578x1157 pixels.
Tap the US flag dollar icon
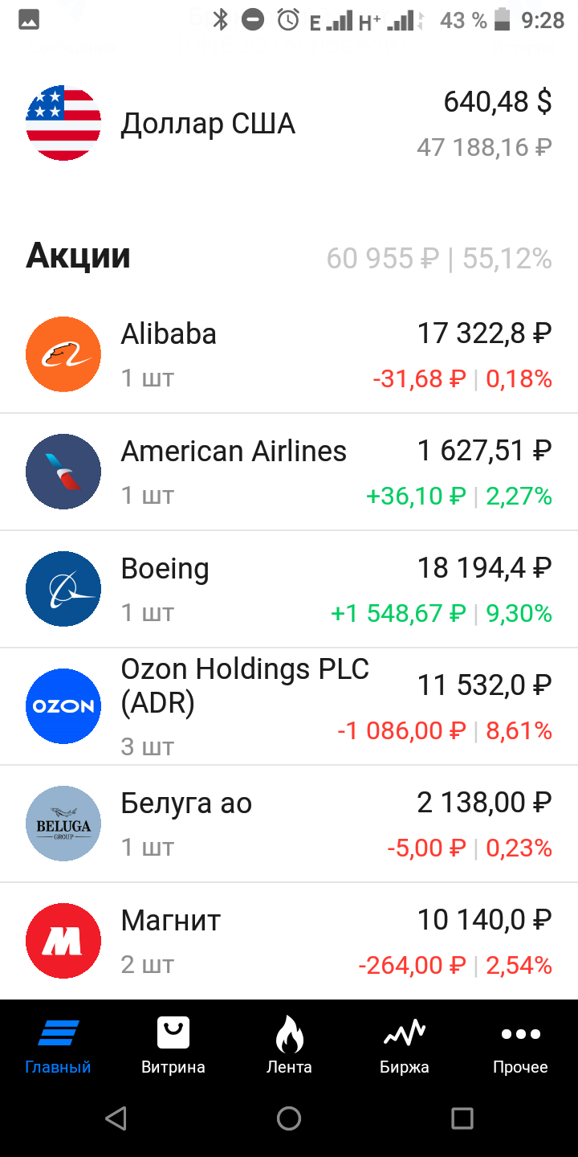tap(63, 123)
